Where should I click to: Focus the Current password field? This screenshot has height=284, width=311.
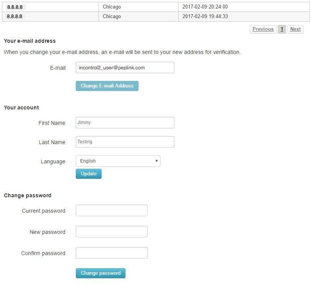(112, 211)
